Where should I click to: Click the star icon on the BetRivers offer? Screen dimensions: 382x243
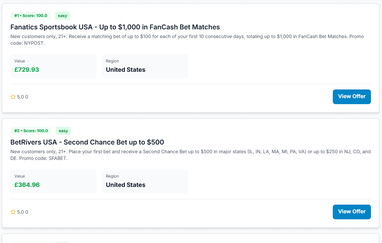click(x=13, y=212)
